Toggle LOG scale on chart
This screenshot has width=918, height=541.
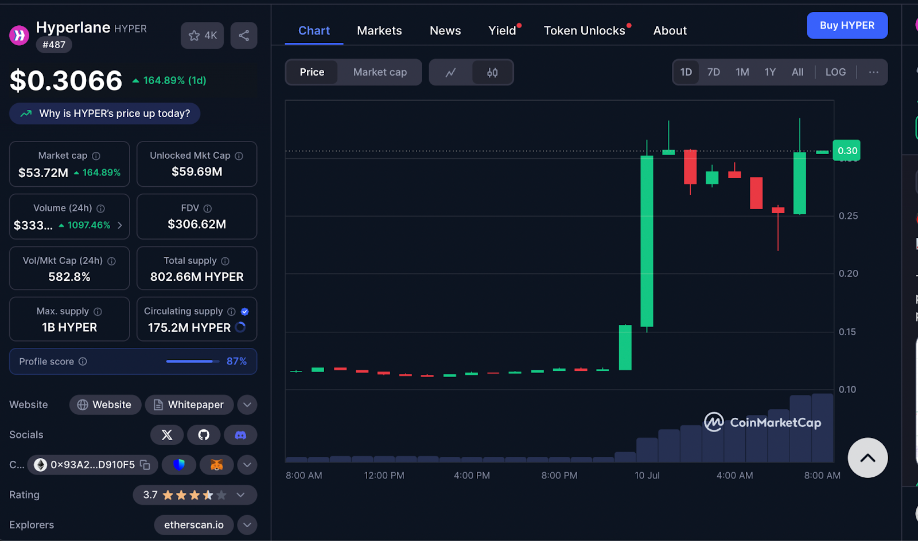[835, 72]
